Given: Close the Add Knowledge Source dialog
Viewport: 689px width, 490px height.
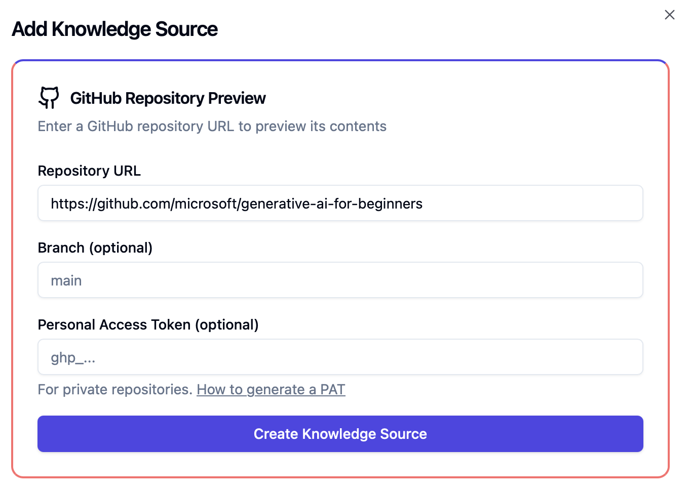Looking at the screenshot, I should [x=669, y=15].
